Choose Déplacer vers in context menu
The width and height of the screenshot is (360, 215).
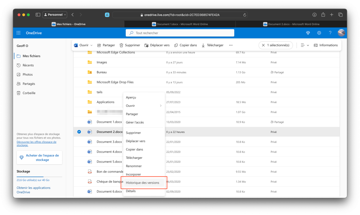pyautogui.click(x=144, y=141)
